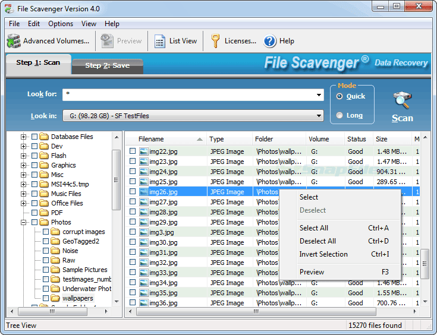Expand the Dev tree node
The height and width of the screenshot is (335, 437).
click(x=23, y=146)
